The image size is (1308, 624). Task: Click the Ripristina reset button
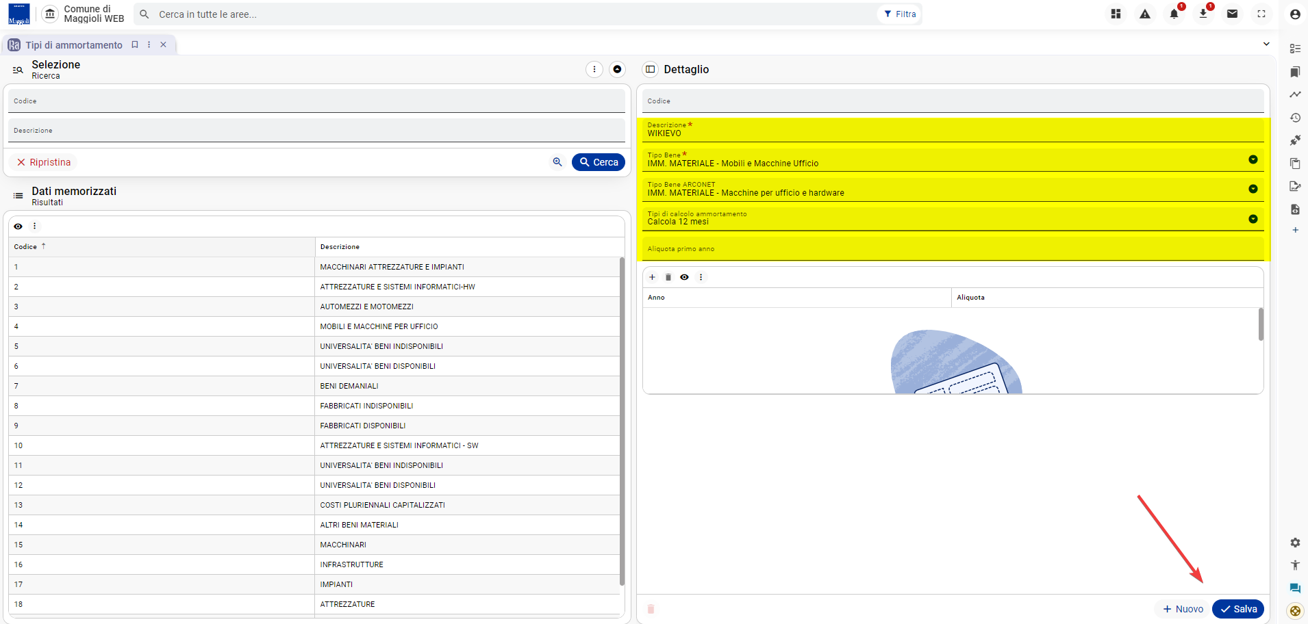click(44, 162)
